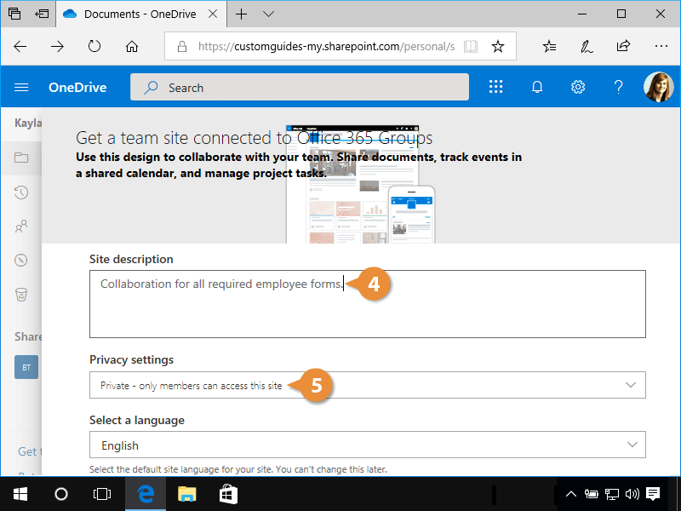
Task: Open the favorites hub
Action: pyautogui.click(x=549, y=46)
